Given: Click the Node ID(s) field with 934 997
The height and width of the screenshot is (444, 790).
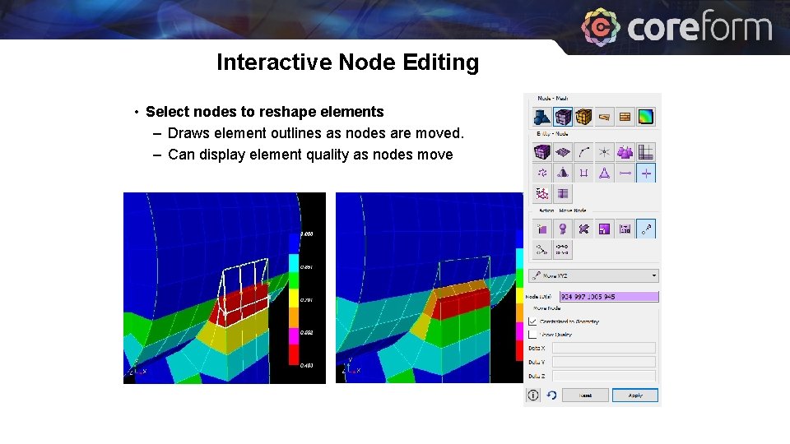Looking at the screenshot, I should coord(609,297).
